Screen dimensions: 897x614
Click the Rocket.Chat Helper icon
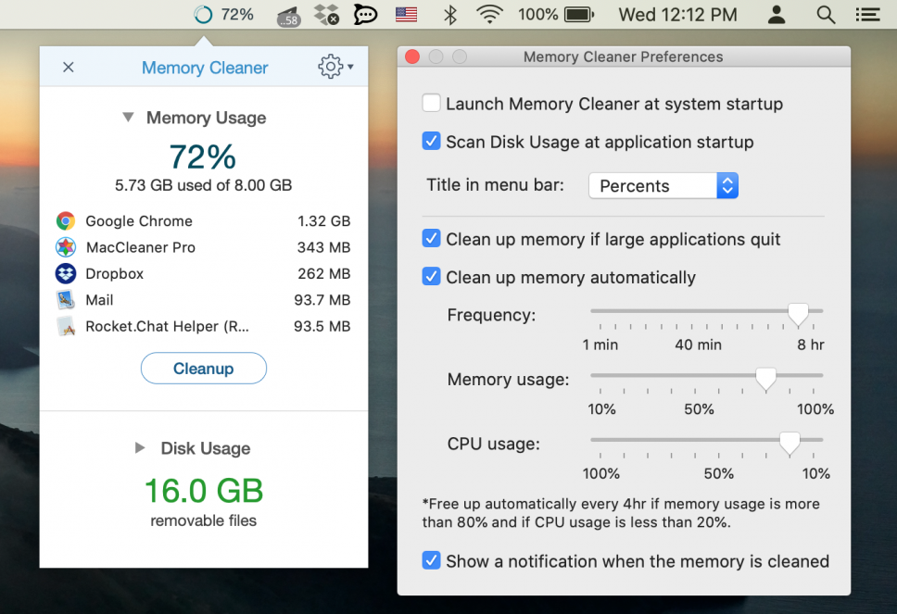coord(66,326)
